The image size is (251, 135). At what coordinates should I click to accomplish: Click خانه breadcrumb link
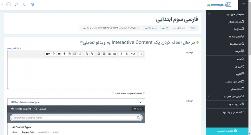click(x=193, y=28)
